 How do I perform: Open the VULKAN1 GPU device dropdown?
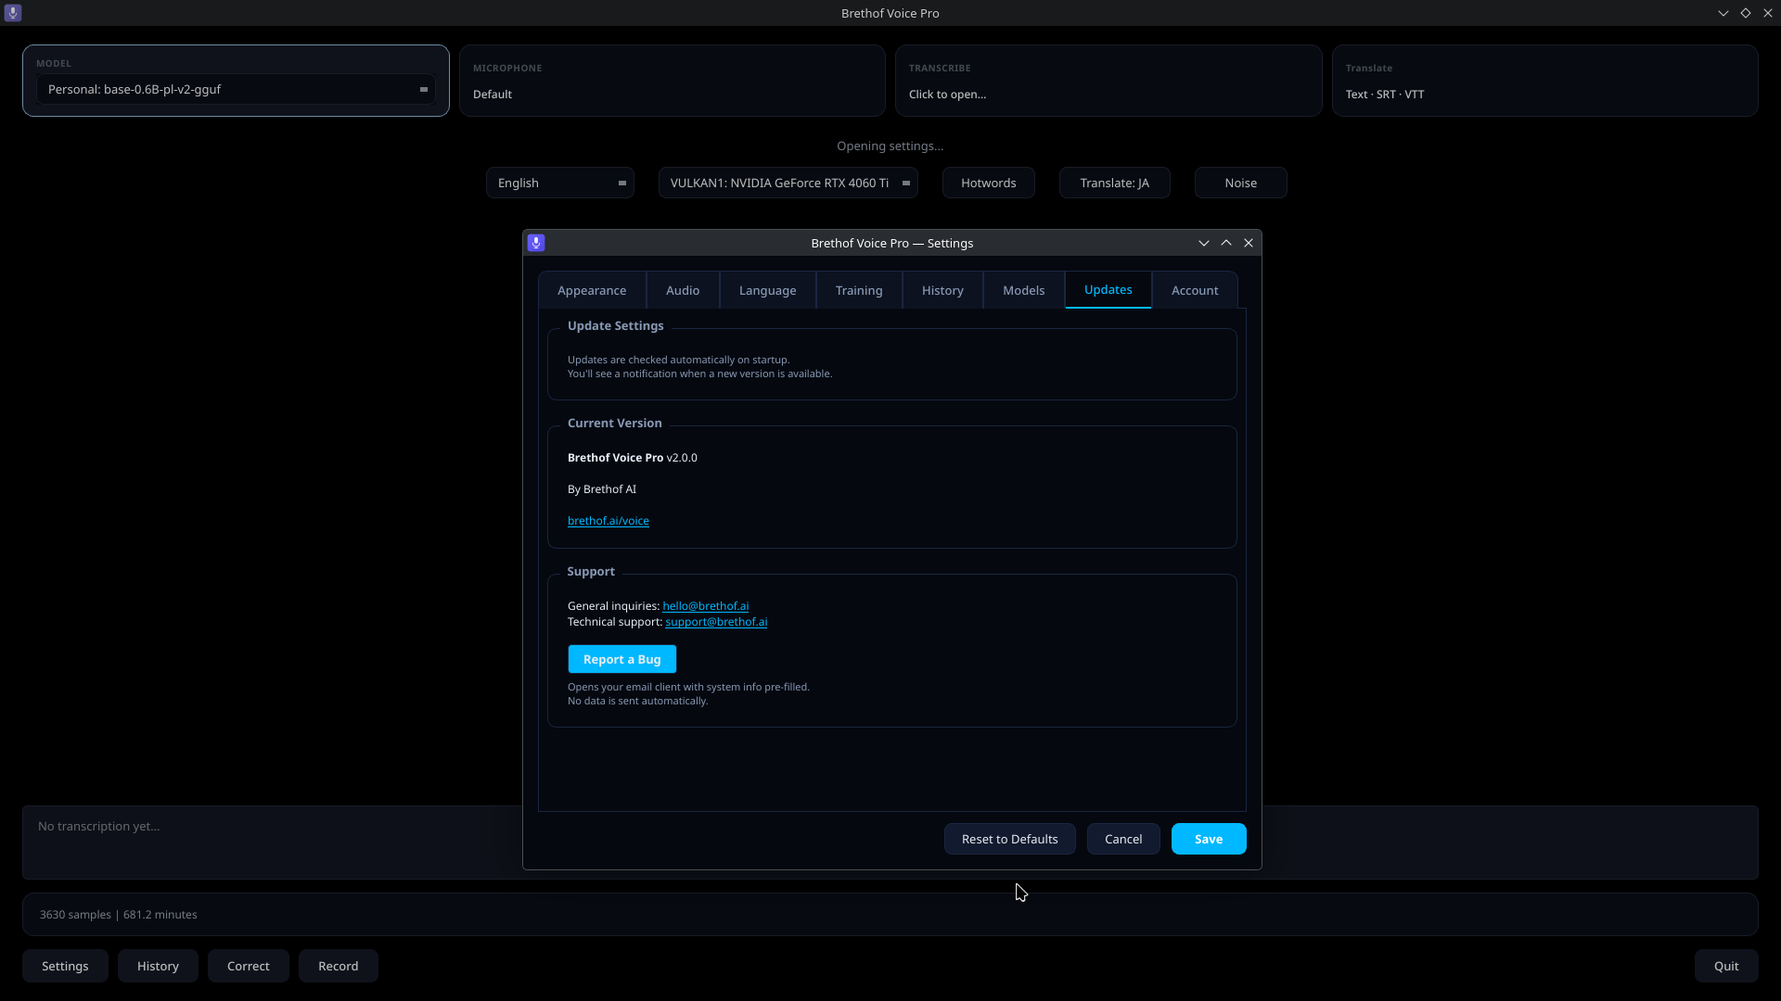pyautogui.click(x=788, y=183)
